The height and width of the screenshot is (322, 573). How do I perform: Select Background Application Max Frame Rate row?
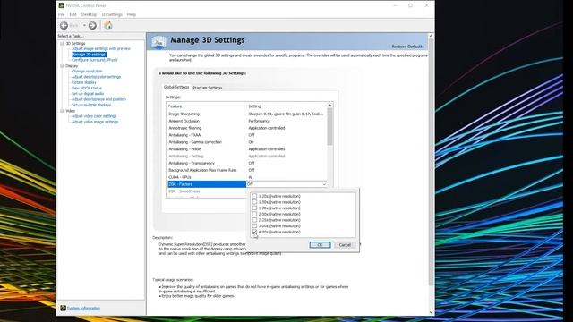pyautogui.click(x=247, y=170)
